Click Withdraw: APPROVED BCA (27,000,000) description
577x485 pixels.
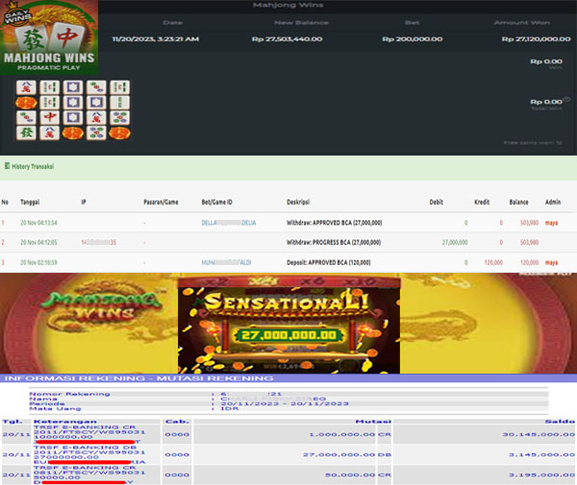334,223
